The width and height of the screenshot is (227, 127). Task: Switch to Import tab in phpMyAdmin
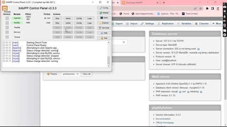[x=132, y=24]
